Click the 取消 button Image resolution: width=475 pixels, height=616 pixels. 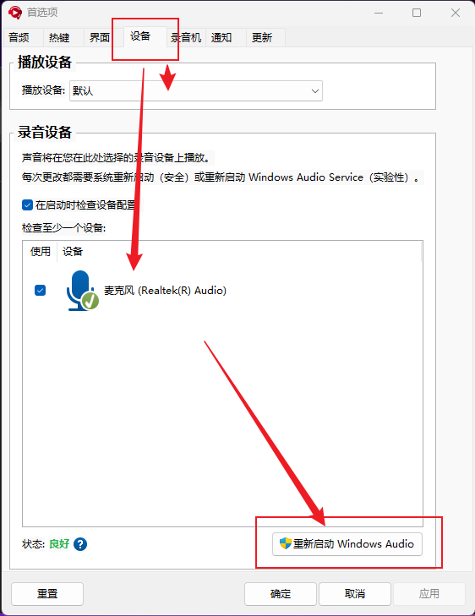click(355, 593)
